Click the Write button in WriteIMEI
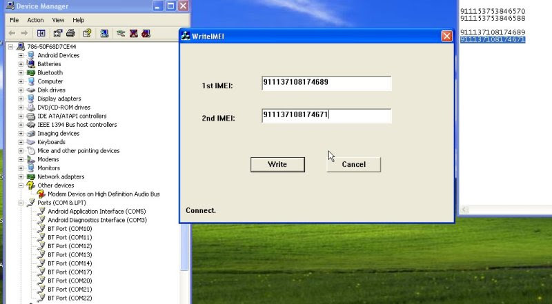The image size is (552, 304). [277, 164]
